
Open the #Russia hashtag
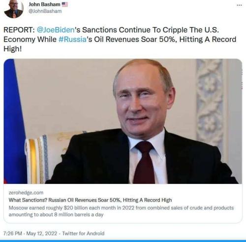[x=72, y=39]
